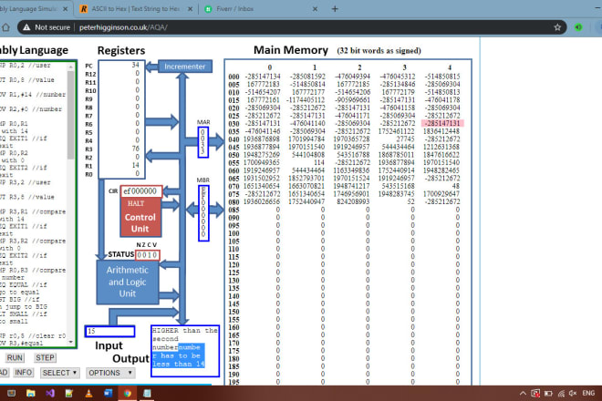This screenshot has width=602, height=401.
Task: Click memory value 1700929647 in row 075
Action: [441, 194]
